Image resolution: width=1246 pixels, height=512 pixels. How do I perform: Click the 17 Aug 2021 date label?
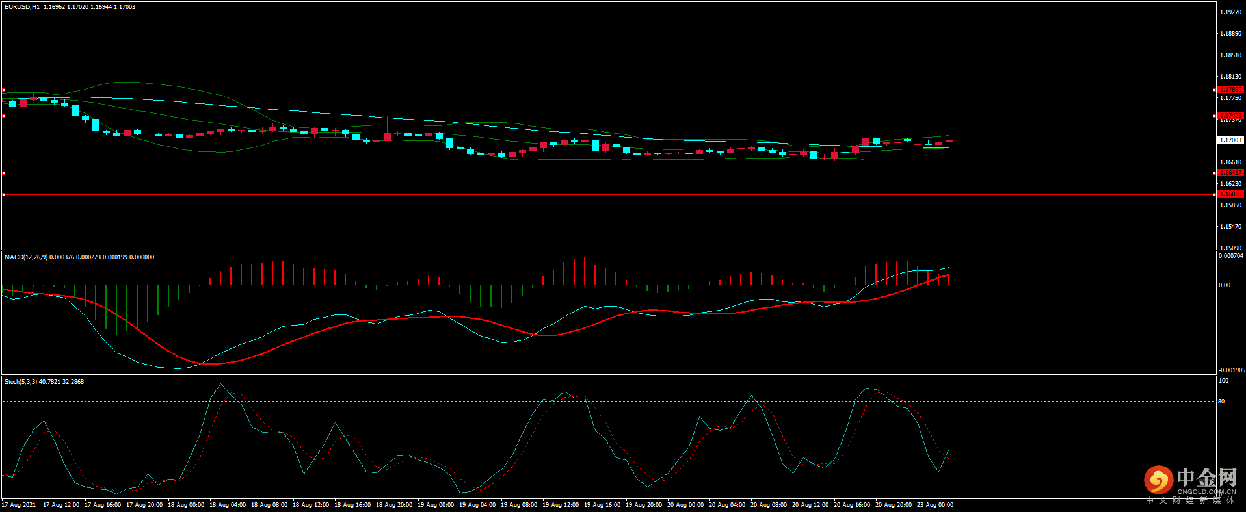19,505
